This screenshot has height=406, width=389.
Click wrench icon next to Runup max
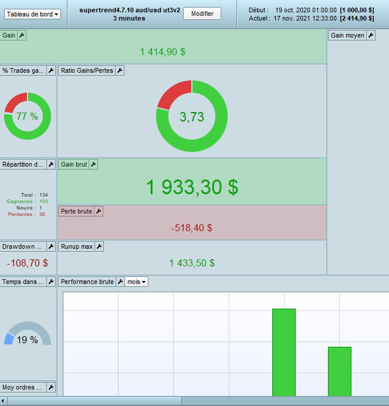[99, 246]
